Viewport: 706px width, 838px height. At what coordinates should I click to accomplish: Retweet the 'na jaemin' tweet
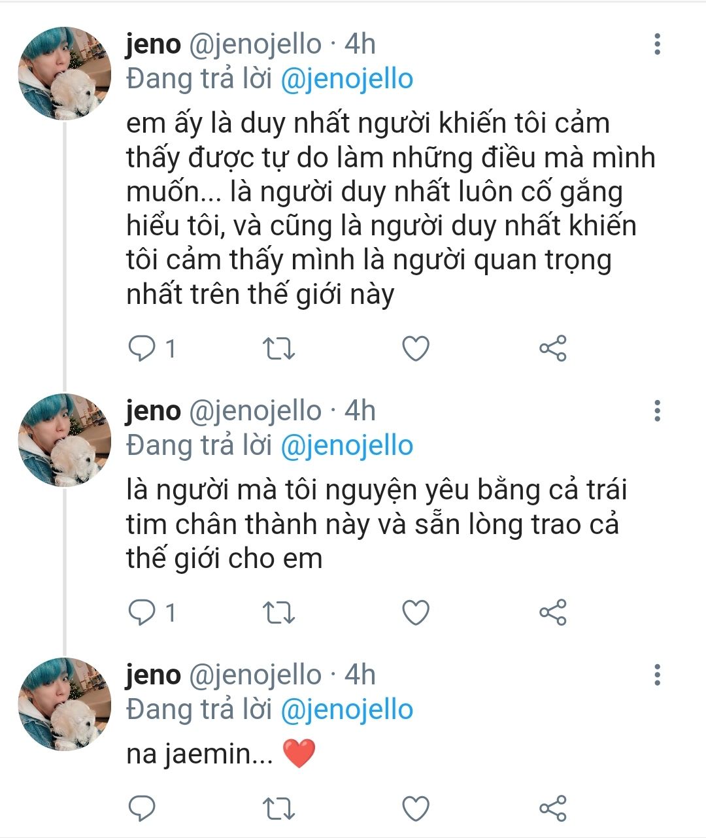pos(278,809)
